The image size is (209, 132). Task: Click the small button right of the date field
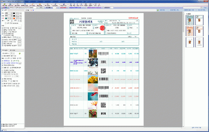[x=17, y=76]
